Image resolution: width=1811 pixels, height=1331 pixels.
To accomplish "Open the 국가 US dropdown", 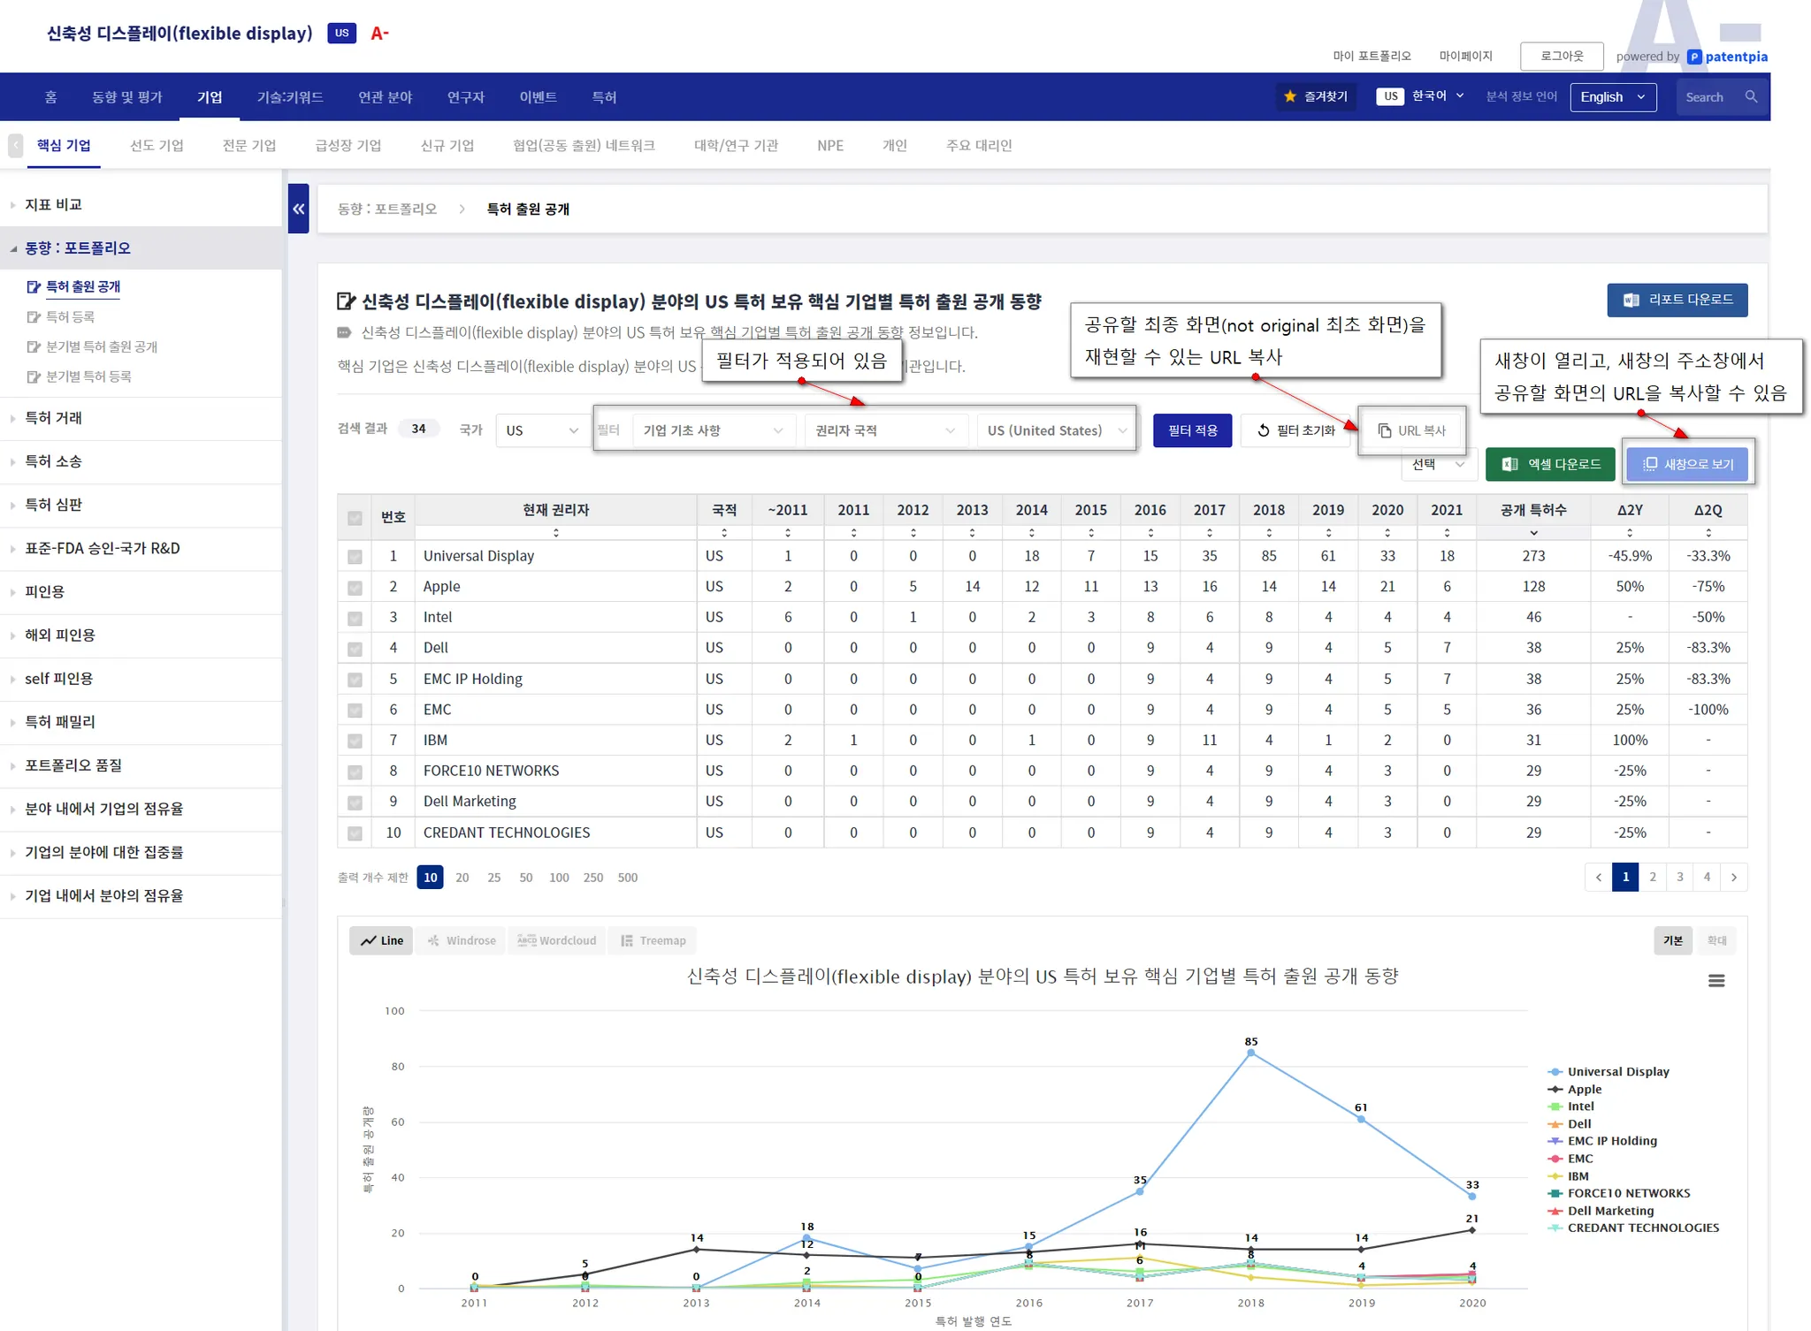I will pos(542,430).
